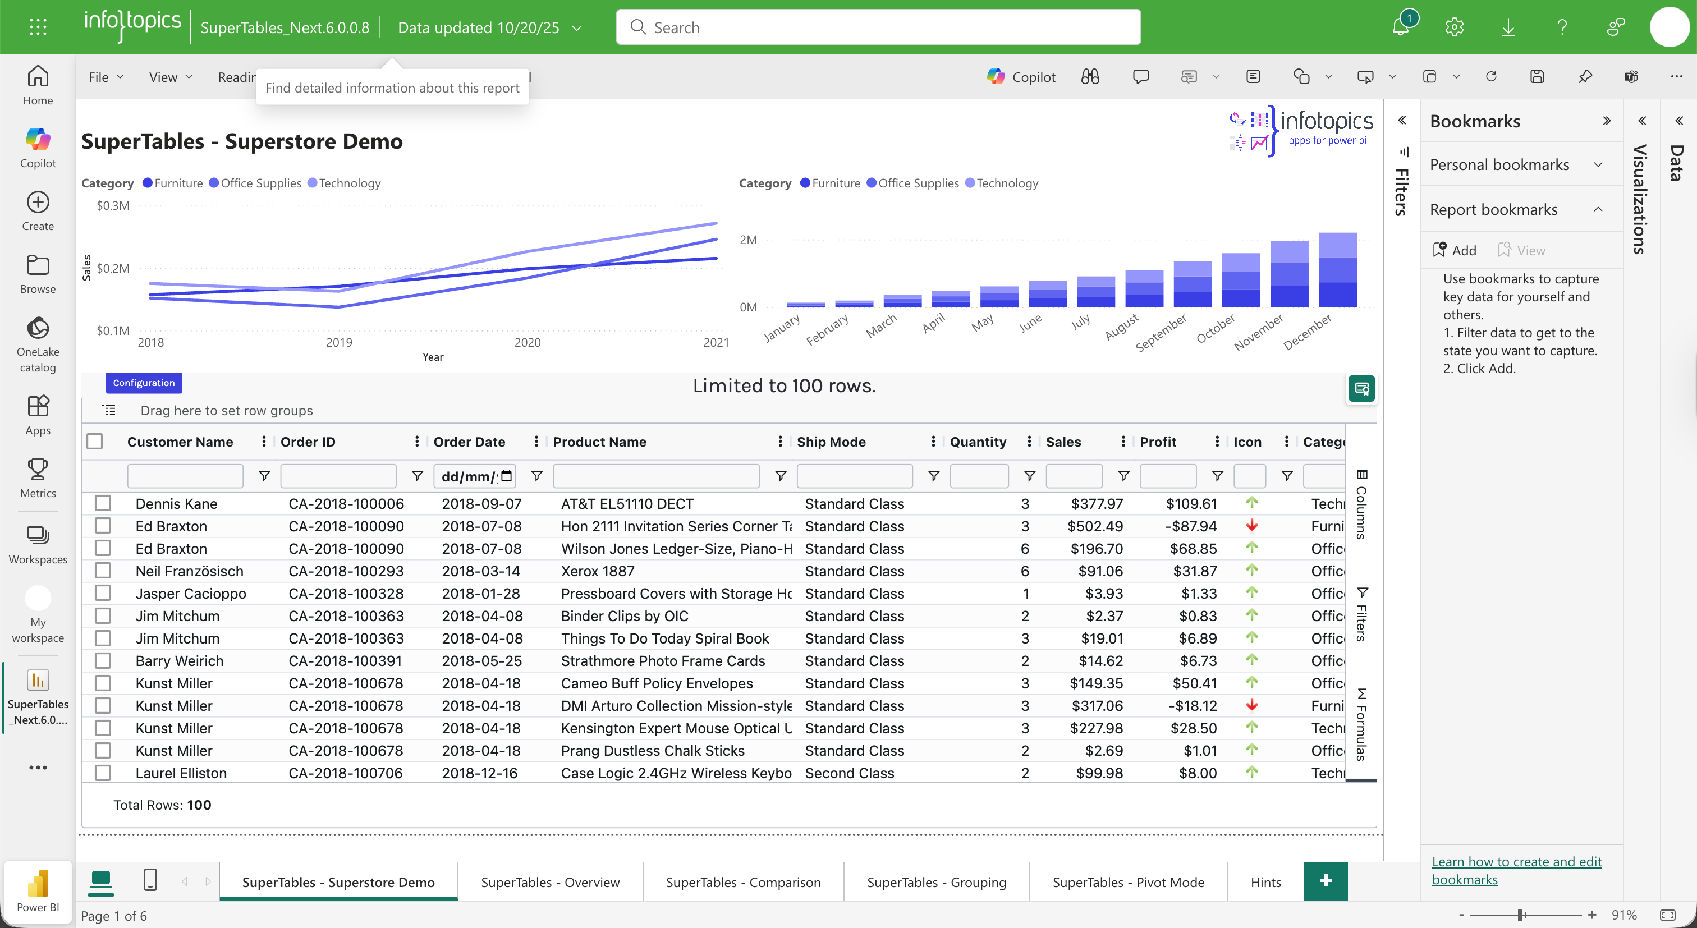Click the save report icon

(x=1537, y=77)
